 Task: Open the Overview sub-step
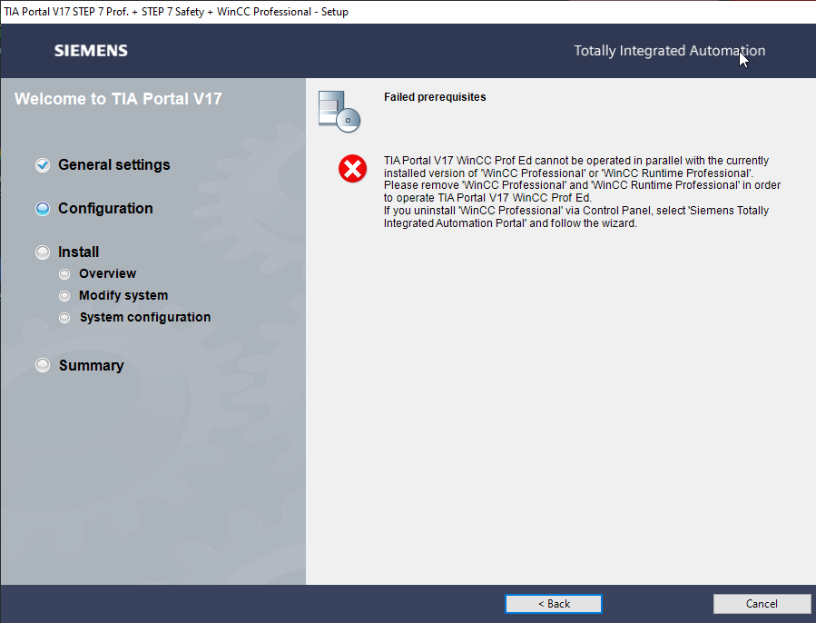pos(107,273)
